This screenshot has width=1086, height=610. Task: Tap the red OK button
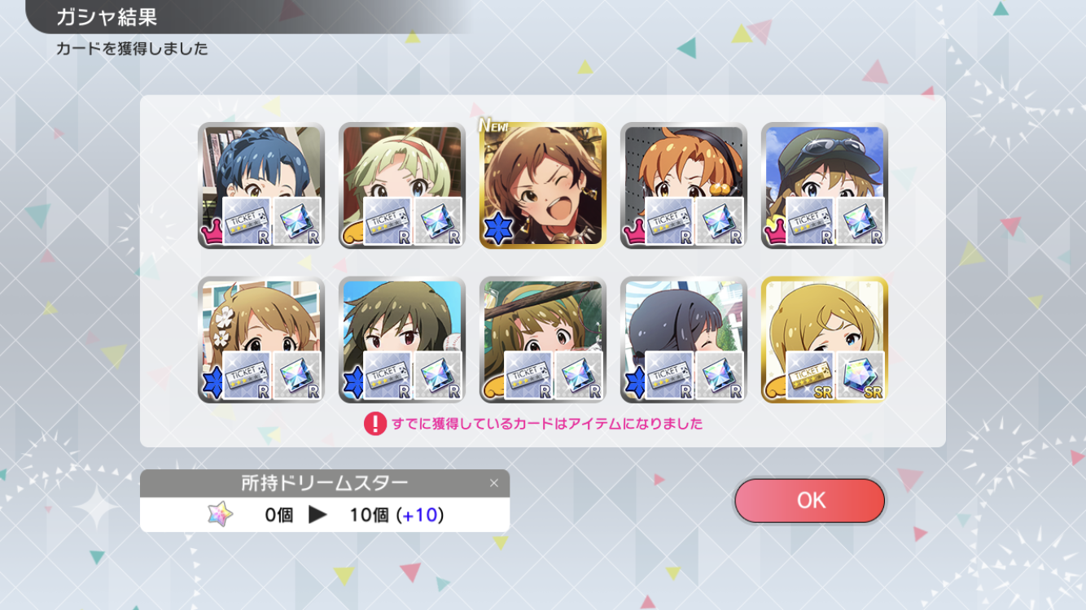click(x=809, y=500)
